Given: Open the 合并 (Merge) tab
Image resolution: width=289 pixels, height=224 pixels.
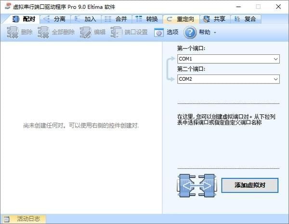Looking at the screenshot, I should pyautogui.click(x=117, y=19).
